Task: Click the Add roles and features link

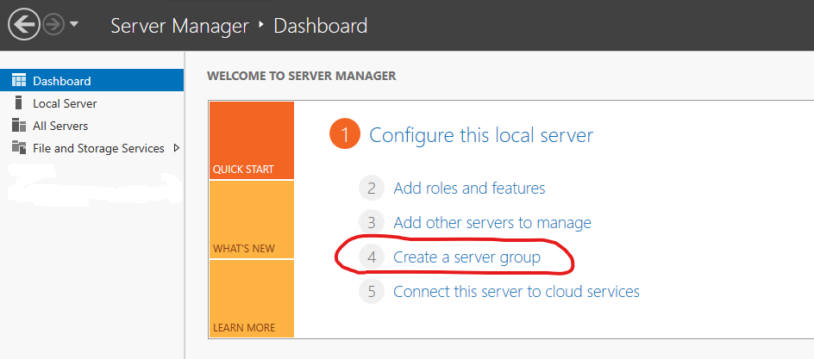Action: (x=469, y=188)
